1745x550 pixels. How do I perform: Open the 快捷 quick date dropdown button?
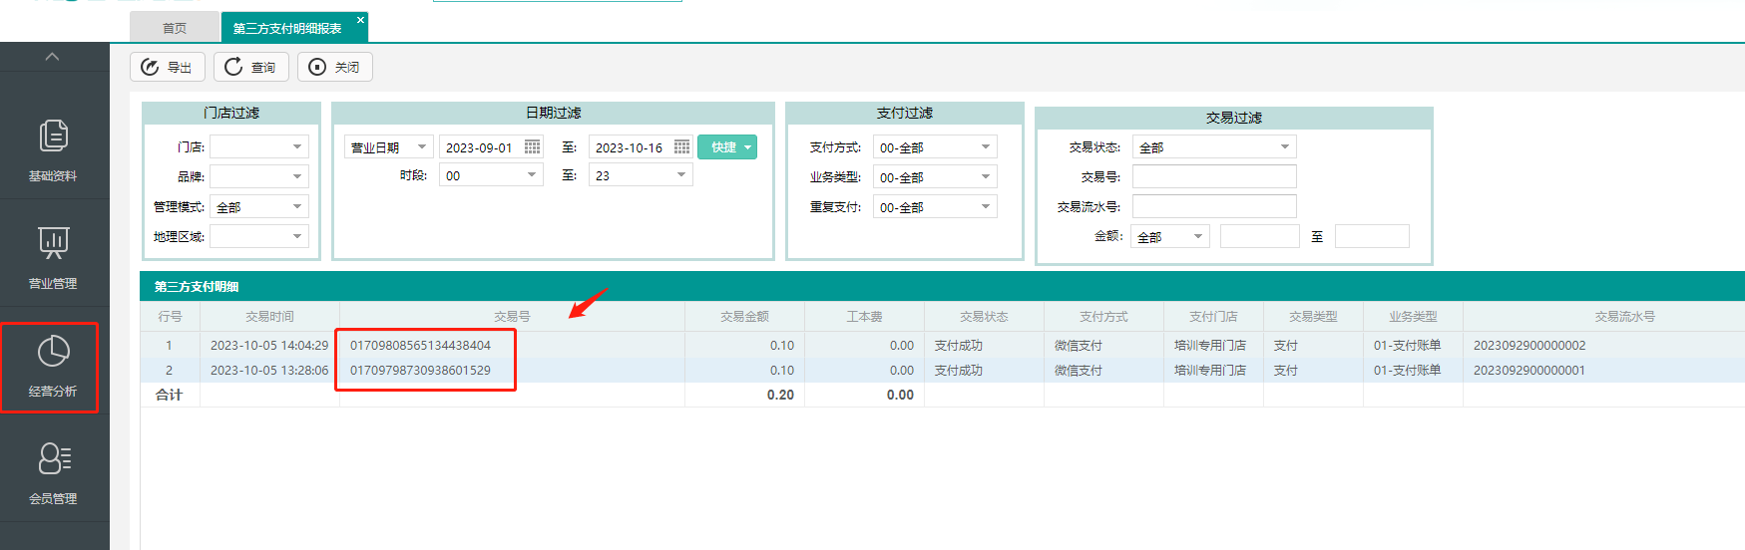click(727, 146)
